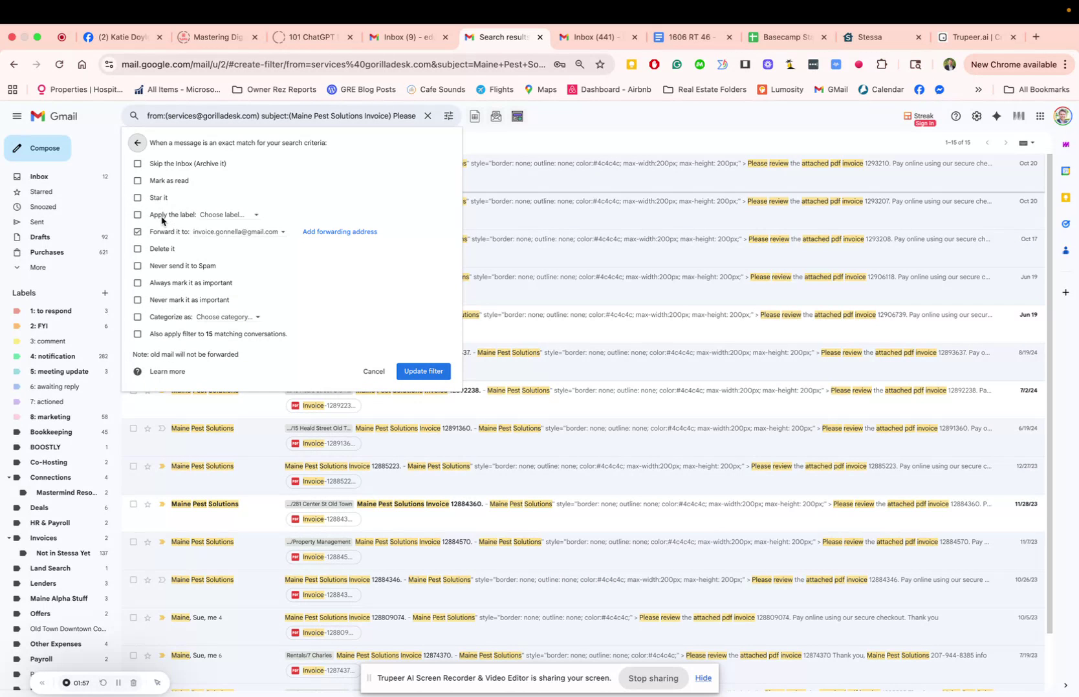Check the Skip the Inbox checkbox
1079x697 pixels.
[137, 164]
